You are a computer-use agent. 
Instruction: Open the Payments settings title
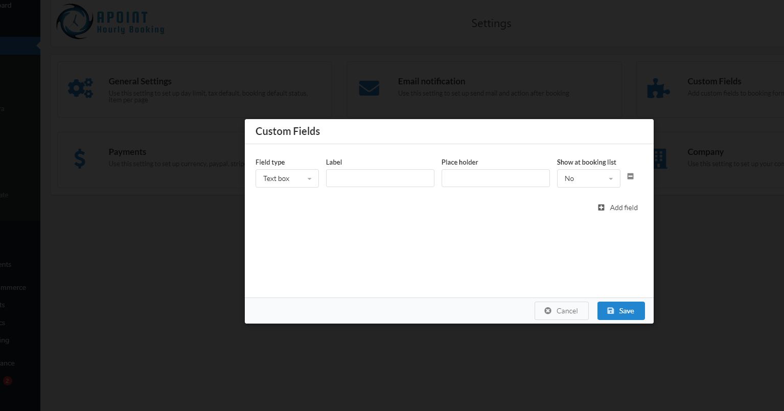point(127,152)
